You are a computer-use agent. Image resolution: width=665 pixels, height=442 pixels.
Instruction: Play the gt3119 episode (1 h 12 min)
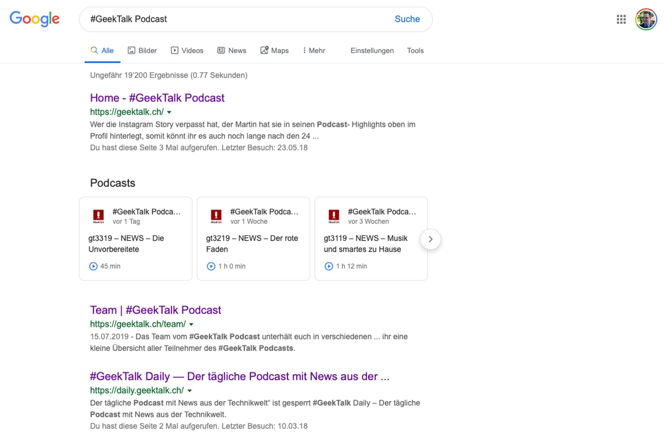click(x=328, y=266)
